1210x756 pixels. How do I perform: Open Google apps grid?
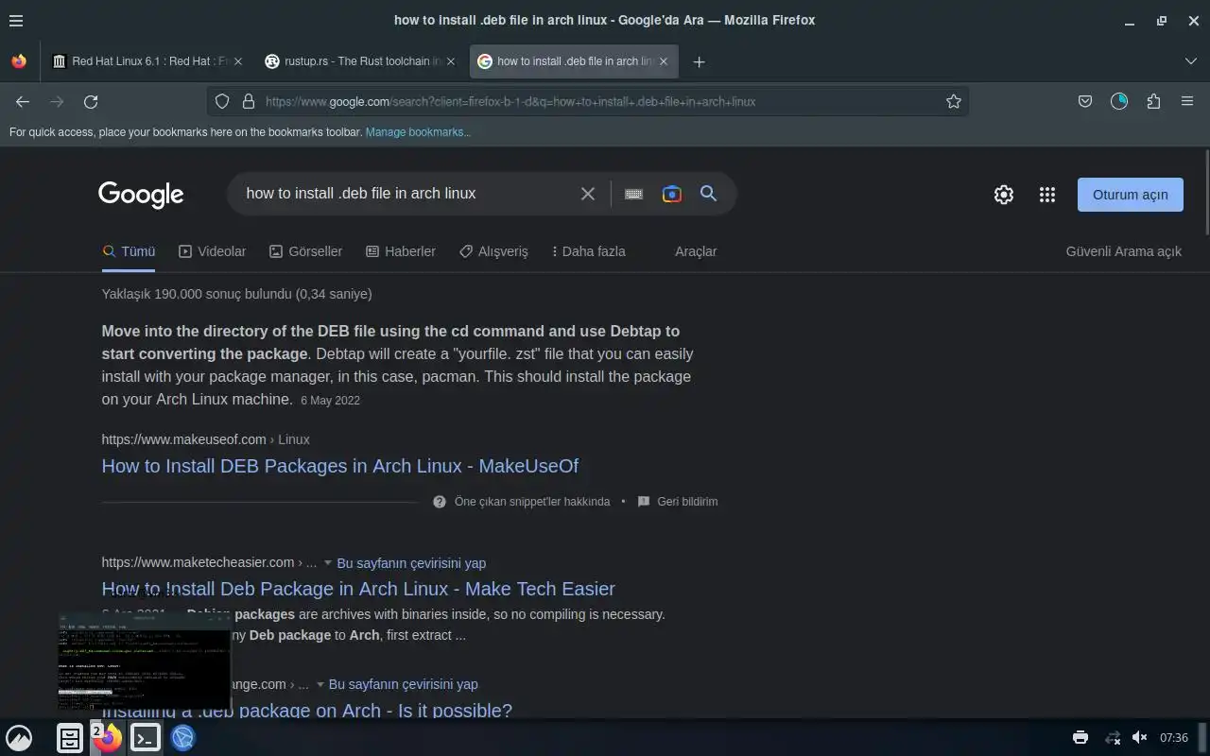point(1047,195)
